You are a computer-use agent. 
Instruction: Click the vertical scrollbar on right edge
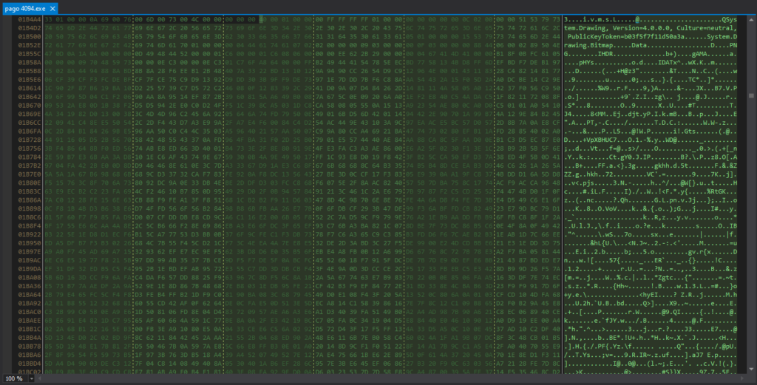point(753,192)
